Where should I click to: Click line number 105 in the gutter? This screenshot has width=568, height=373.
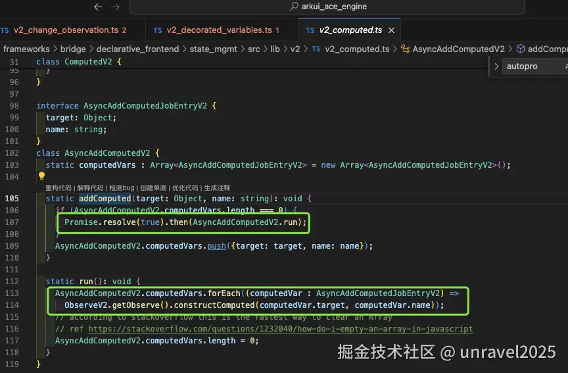(12, 198)
